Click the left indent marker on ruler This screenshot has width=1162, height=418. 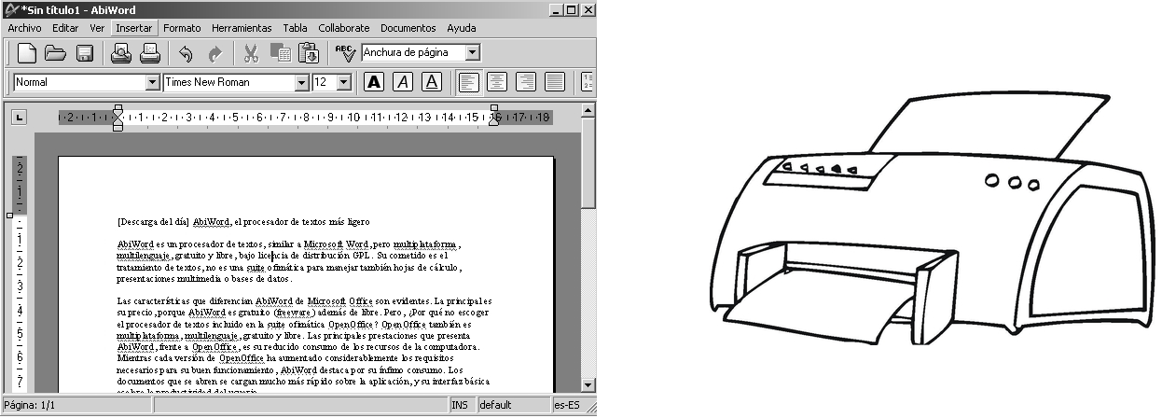[x=118, y=118]
